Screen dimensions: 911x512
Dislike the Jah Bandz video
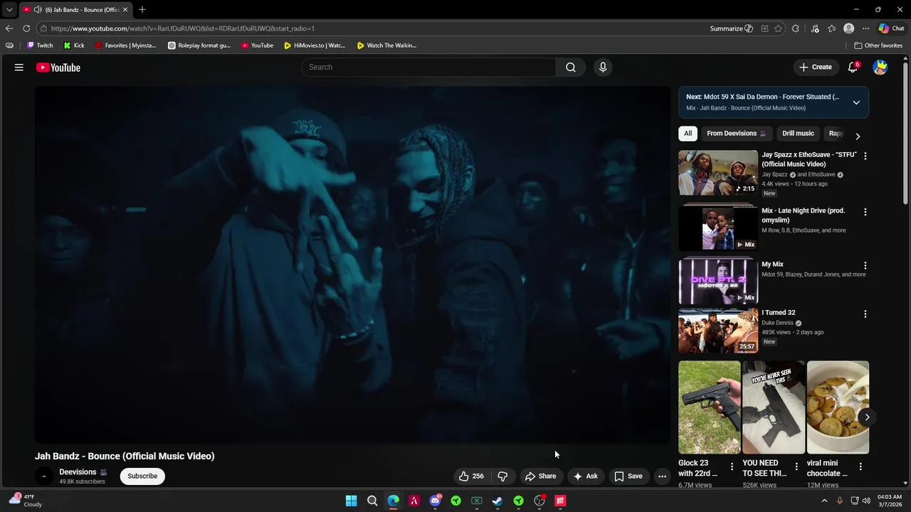[x=502, y=476]
